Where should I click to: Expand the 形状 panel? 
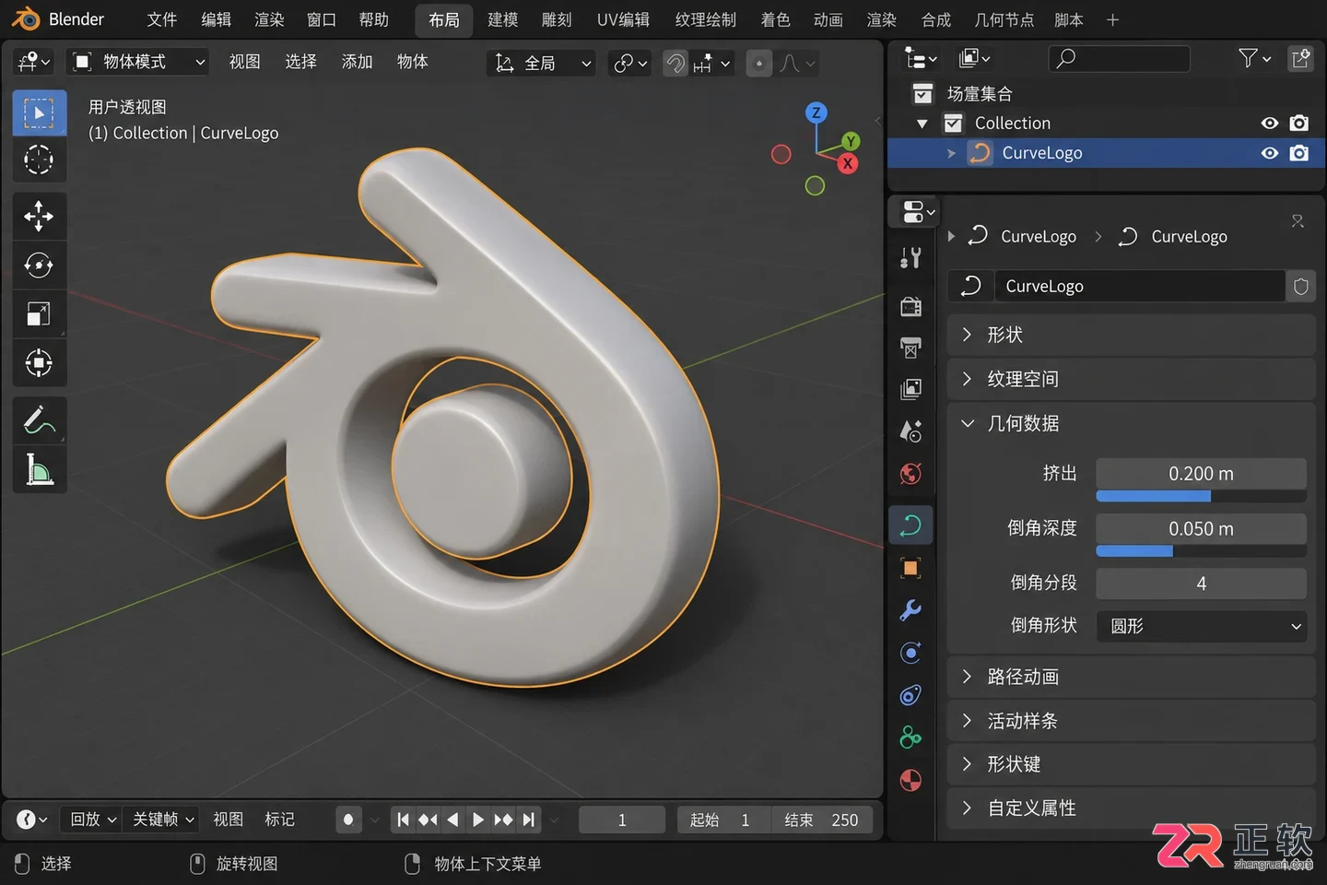[1131, 335]
